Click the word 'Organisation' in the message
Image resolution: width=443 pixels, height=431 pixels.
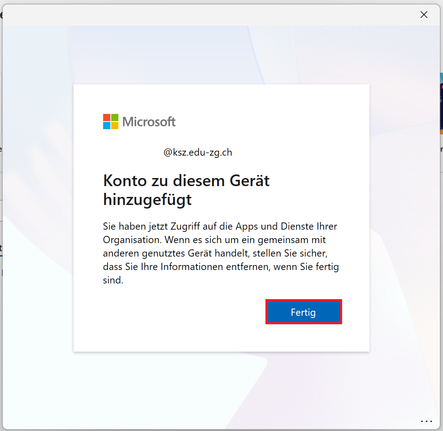point(129,240)
